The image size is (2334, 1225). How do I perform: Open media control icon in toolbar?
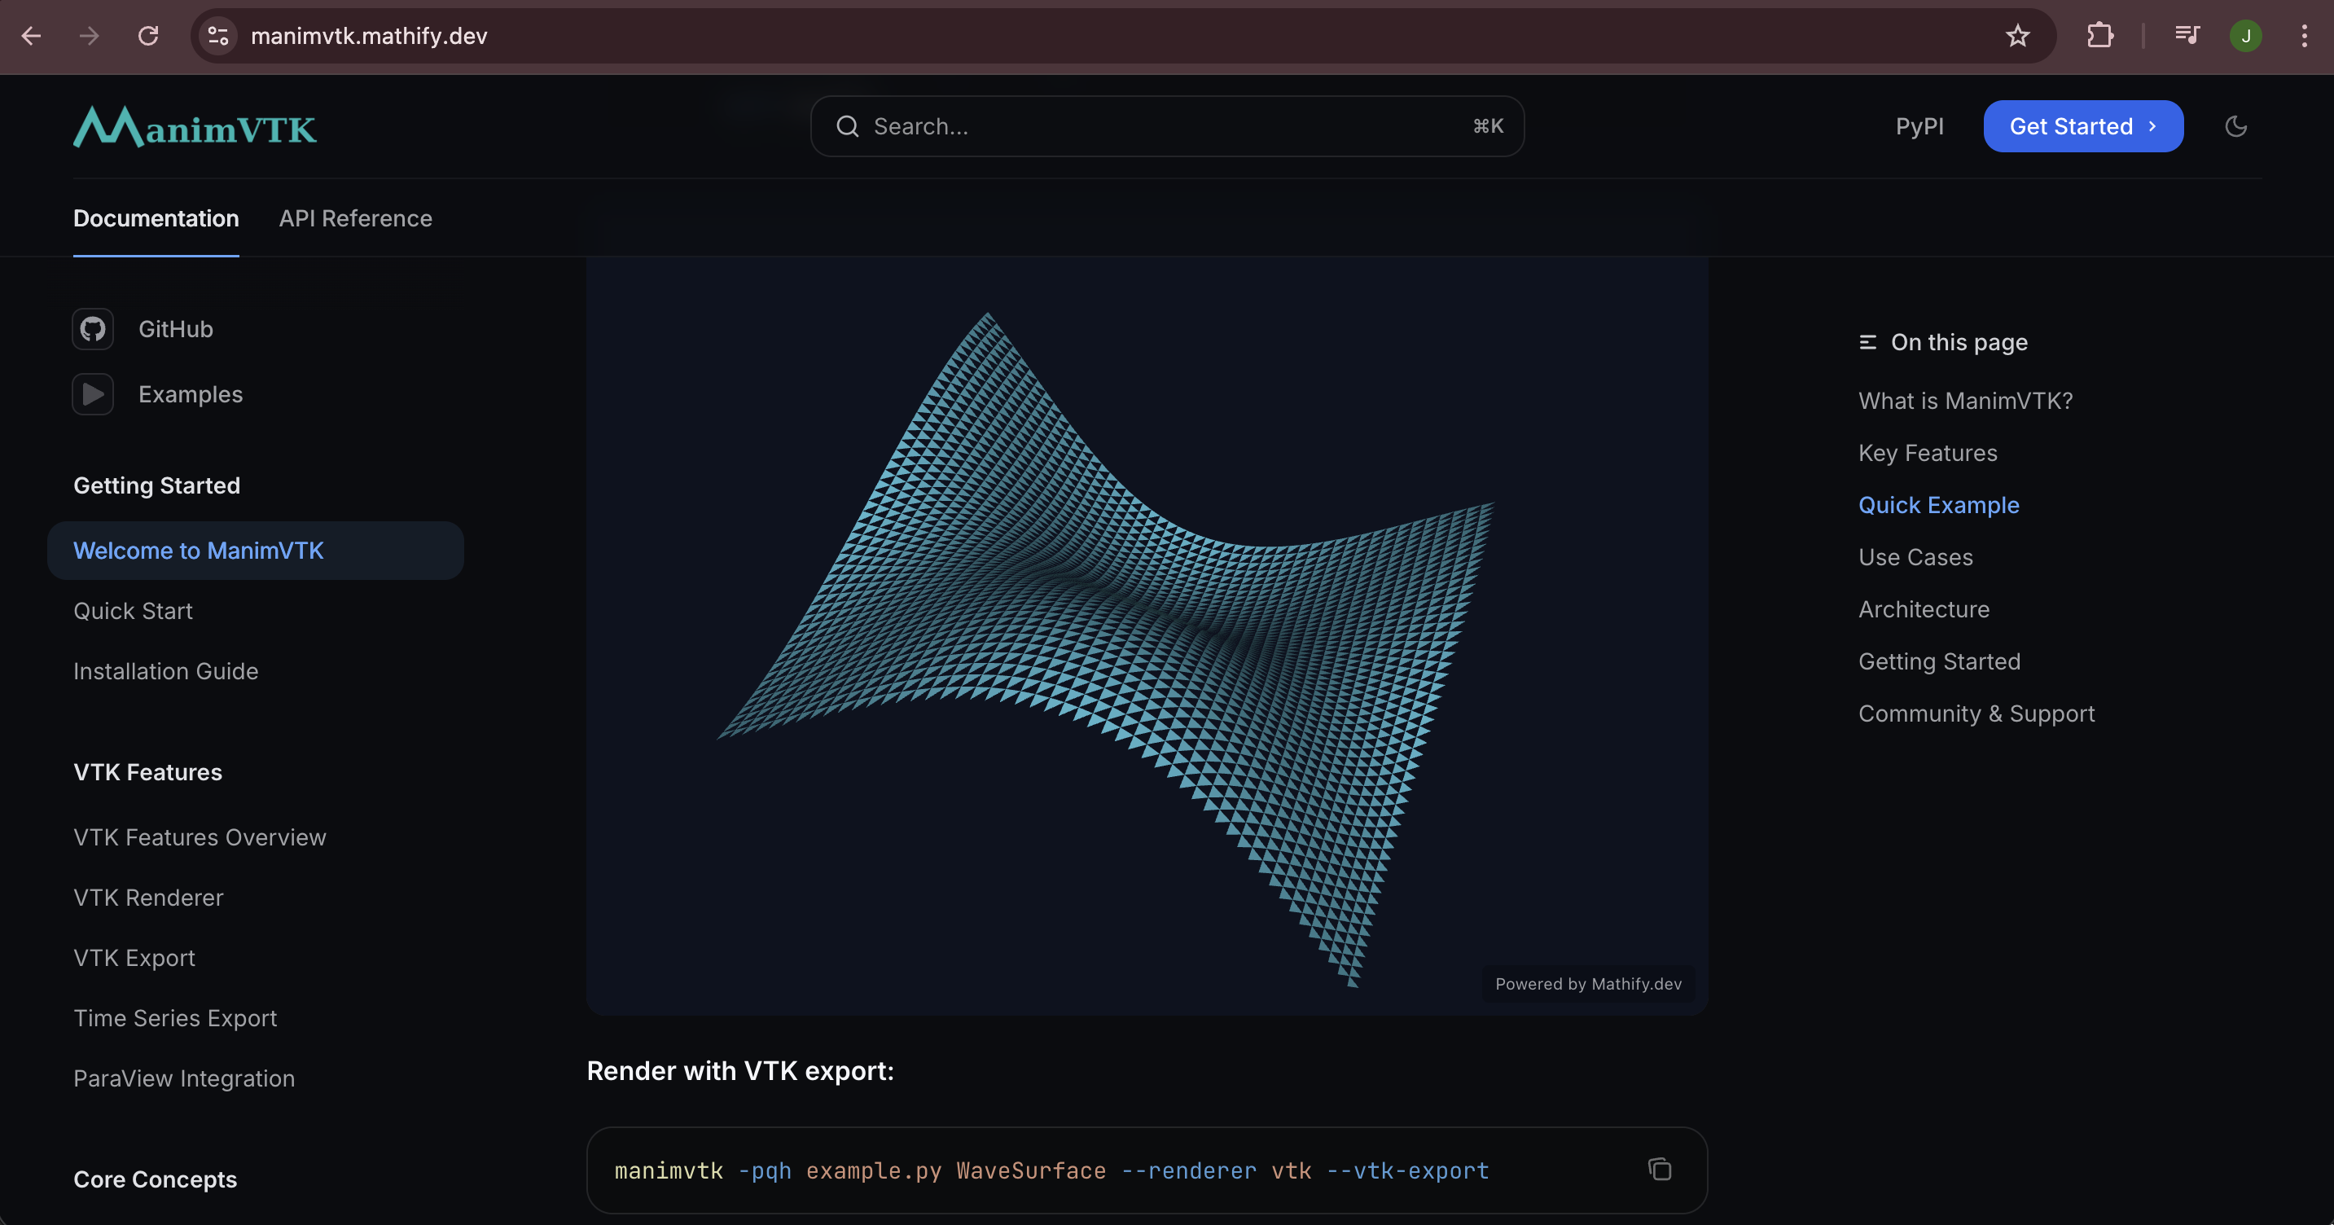click(2187, 36)
